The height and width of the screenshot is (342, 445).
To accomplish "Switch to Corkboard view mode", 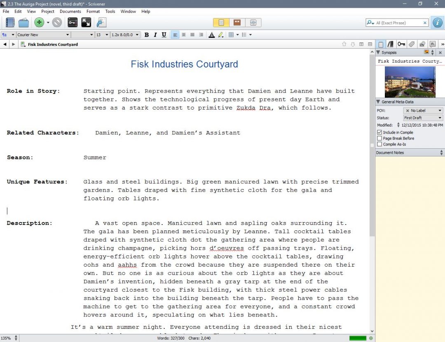I will (237, 23).
